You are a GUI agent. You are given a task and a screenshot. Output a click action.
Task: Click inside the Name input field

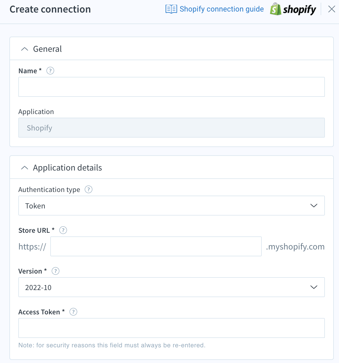(171, 87)
